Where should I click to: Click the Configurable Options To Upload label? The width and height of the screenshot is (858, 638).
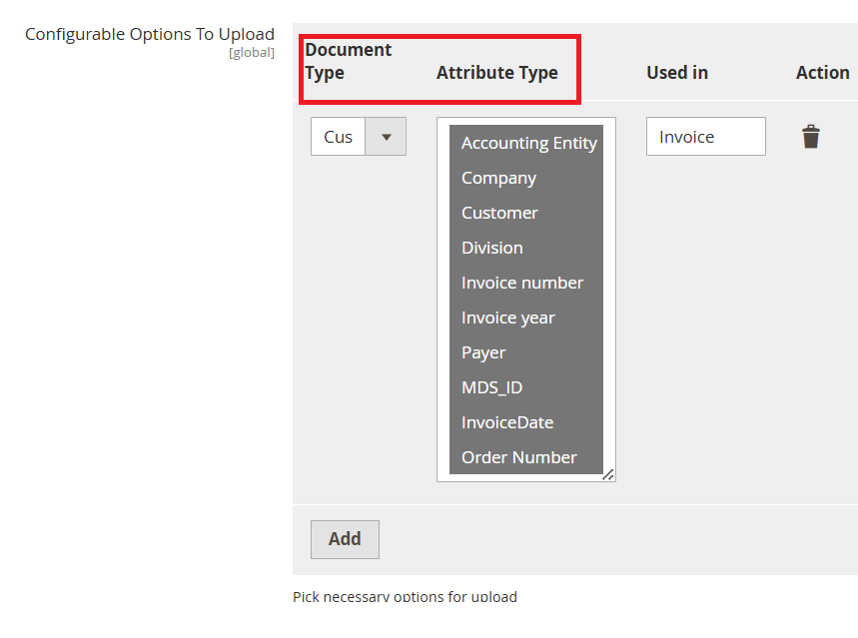(x=150, y=34)
